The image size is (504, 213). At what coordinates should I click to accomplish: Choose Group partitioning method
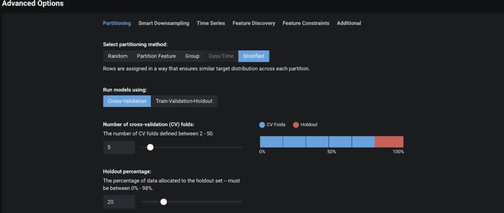click(192, 56)
